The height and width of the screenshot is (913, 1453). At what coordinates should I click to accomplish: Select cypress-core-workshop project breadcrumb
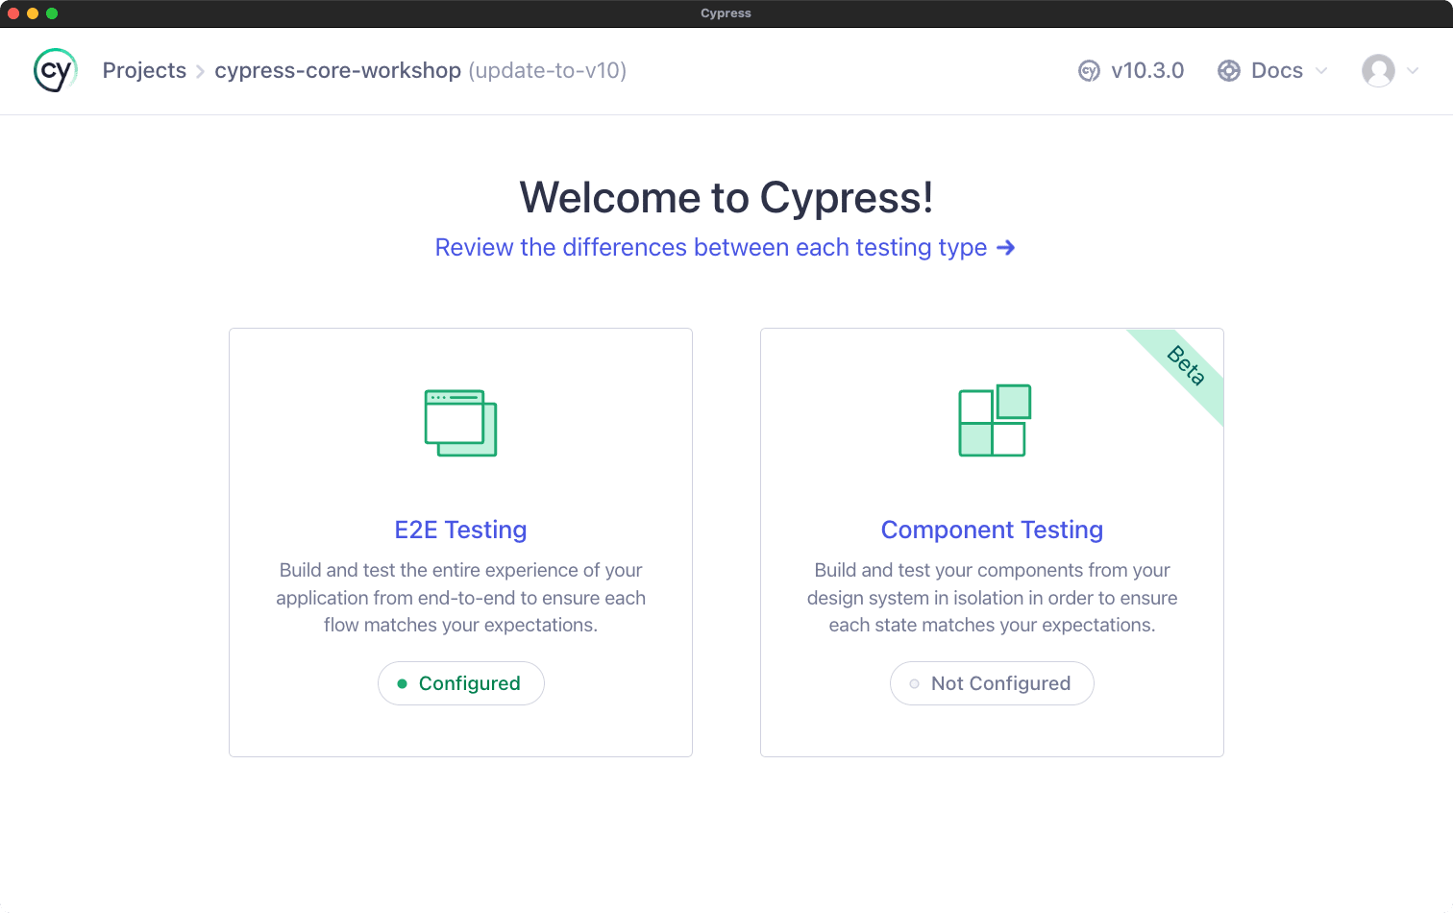(337, 70)
